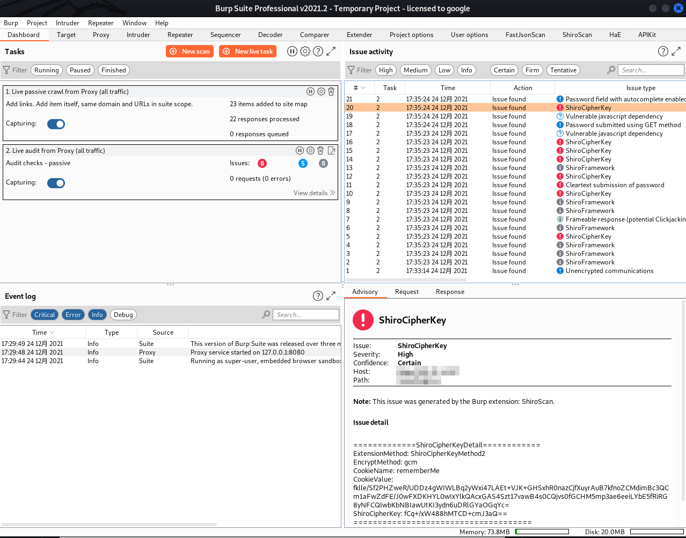Click gray info issues count badge
Screen dimensions: 686x538
(x=323, y=163)
